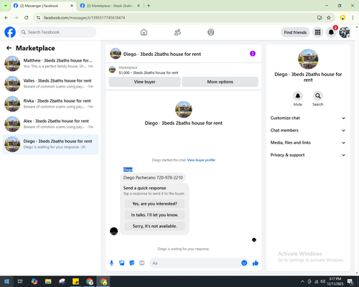Viewport: 359px width, 287px height.
Task: Open the Facebook menu grid icon
Action: coord(317,32)
